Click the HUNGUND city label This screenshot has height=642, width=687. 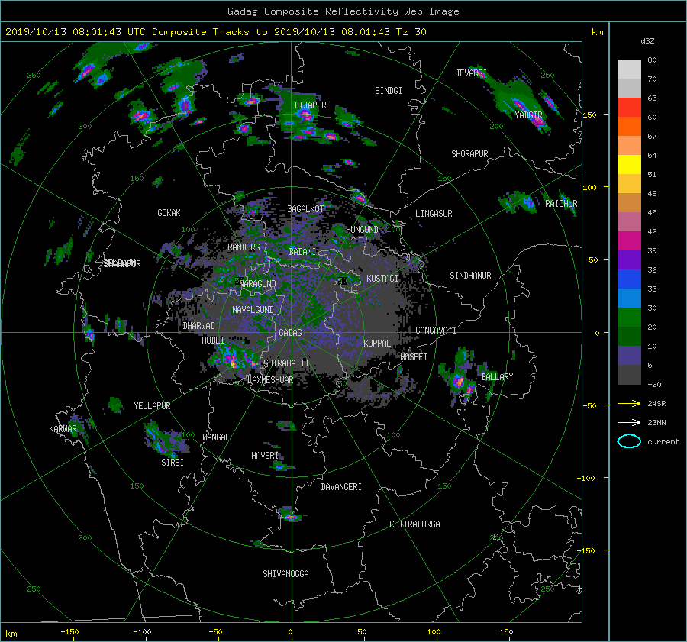[362, 230]
